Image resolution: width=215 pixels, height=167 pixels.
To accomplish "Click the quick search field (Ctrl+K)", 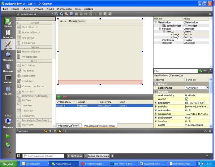I will pyautogui.click(x=43, y=156).
